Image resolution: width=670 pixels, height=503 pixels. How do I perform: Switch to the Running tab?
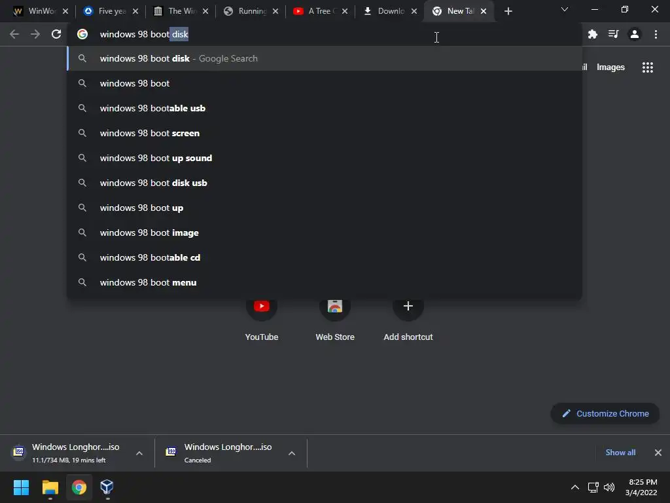tap(246, 11)
